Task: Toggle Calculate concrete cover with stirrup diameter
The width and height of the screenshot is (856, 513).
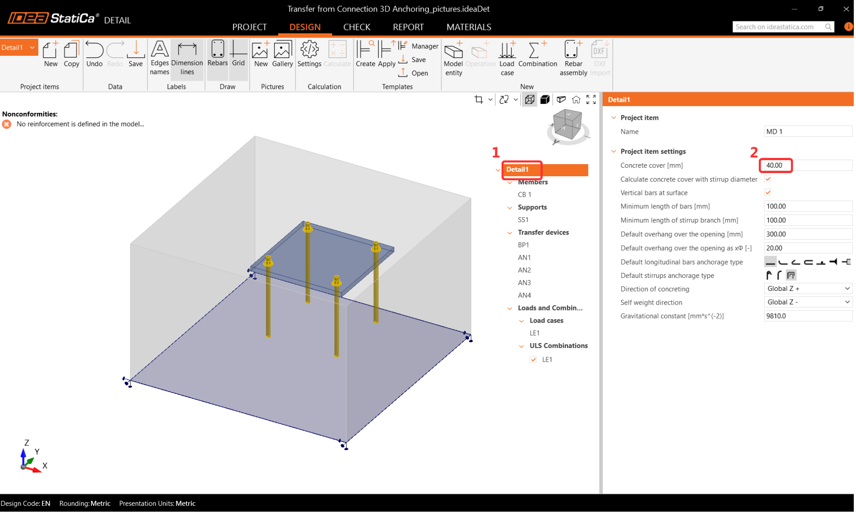Action: pyautogui.click(x=768, y=179)
